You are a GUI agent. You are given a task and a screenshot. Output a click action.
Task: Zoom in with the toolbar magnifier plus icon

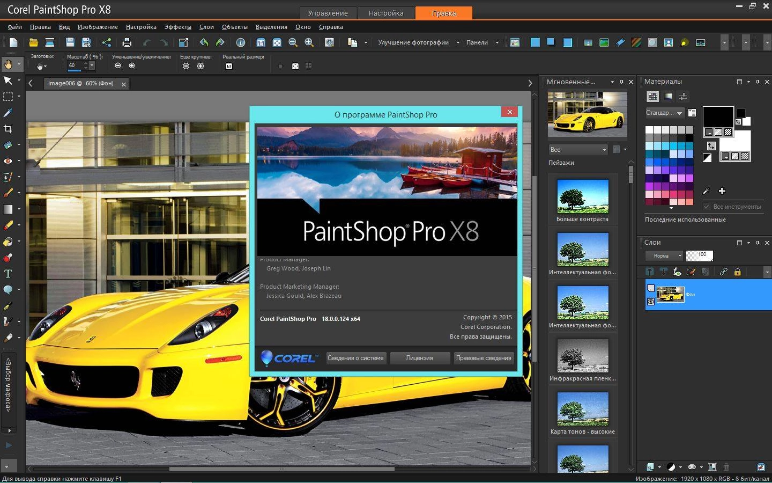pos(309,42)
